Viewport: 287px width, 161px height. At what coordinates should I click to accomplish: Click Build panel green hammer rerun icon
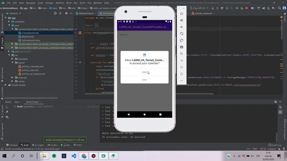point(7,107)
